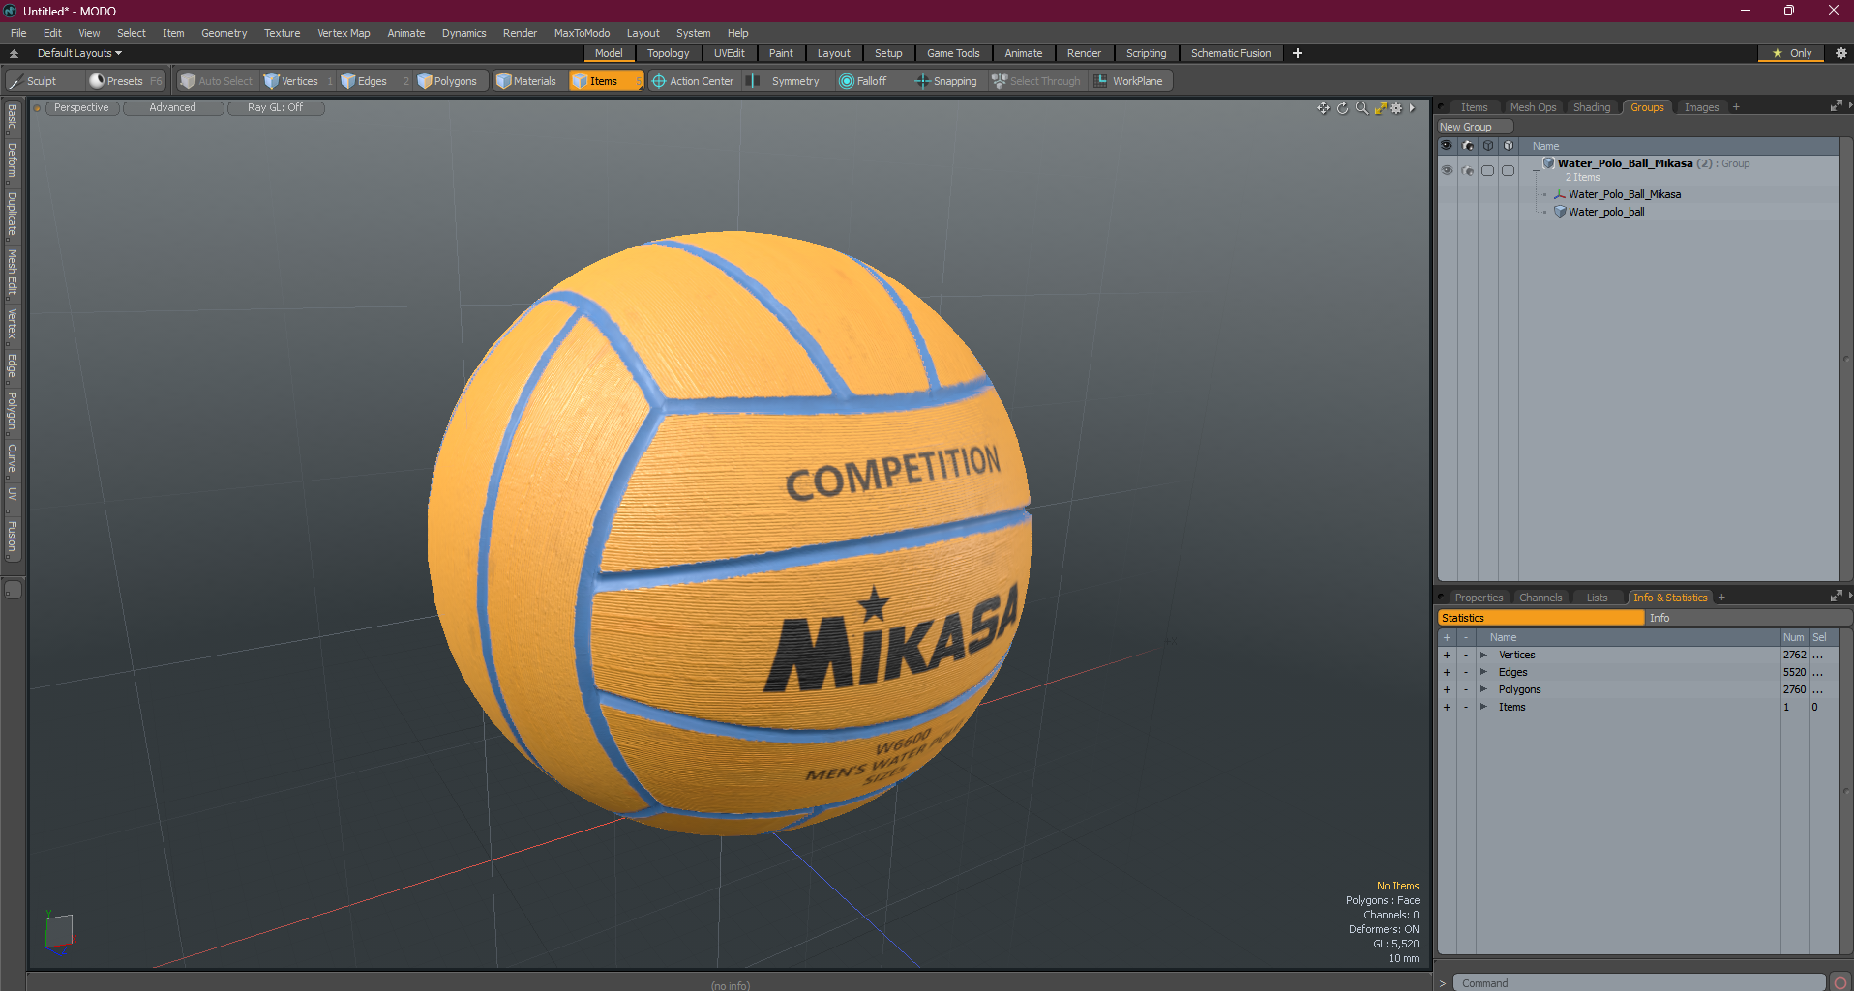Image resolution: width=1854 pixels, height=991 pixels.
Task: Open the Mesh Edit vertical toolbox tab
Action: tap(12, 273)
